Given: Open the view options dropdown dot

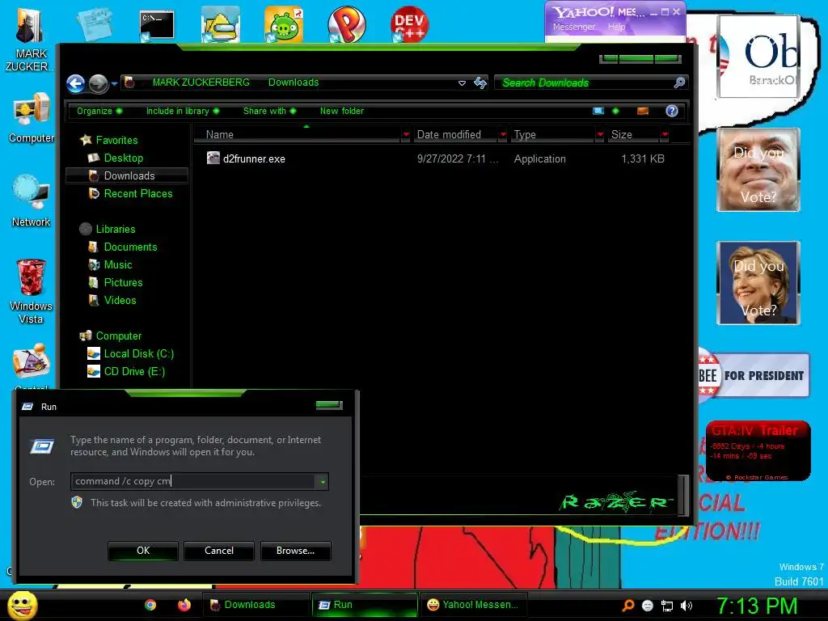Looking at the screenshot, I should pyautogui.click(x=615, y=111).
